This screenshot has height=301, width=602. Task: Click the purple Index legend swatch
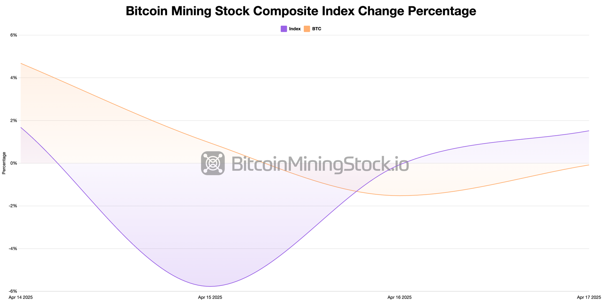[284, 29]
